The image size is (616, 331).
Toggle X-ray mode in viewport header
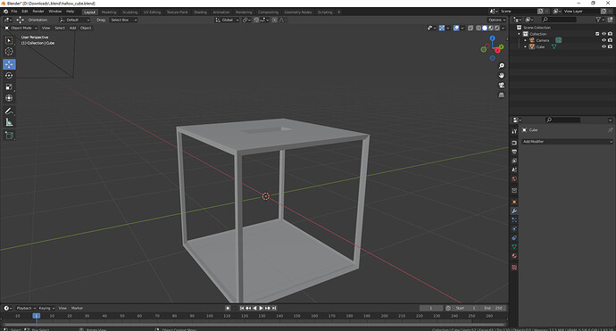pyautogui.click(x=470, y=28)
